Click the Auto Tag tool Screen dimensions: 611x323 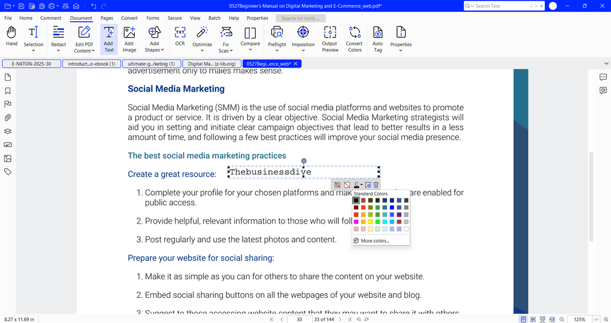[x=377, y=40]
